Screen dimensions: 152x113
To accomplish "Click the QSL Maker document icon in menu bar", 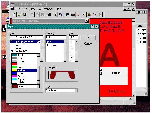I will click(13, 9).
